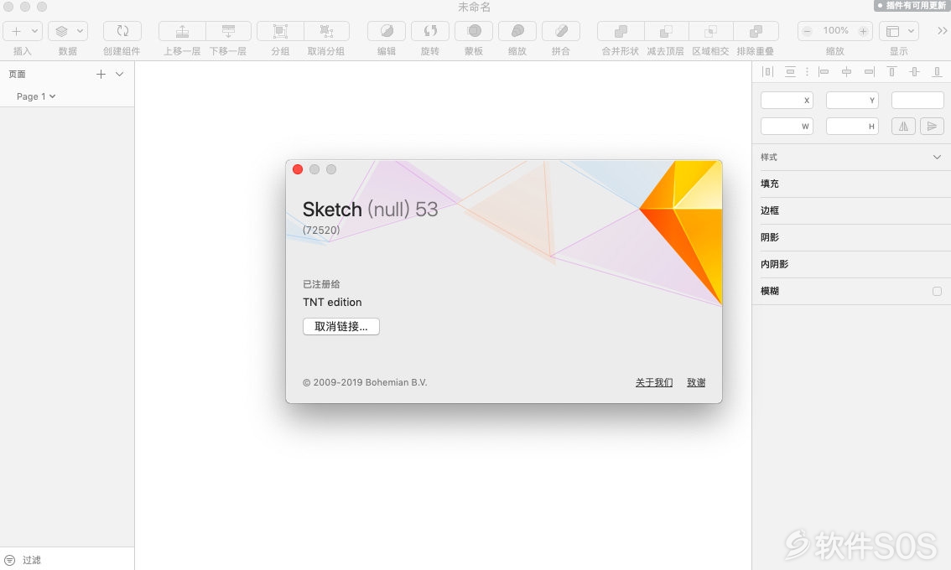Click the 插入 insert plus icon
Screen dimensions: 951x570
[x=17, y=31]
